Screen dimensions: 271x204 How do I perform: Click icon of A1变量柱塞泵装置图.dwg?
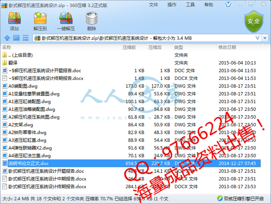5,94
